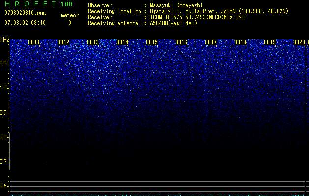Click the 0812 time marker
Image resolution: width=309 pixels, height=196 pixels.
[63, 42]
